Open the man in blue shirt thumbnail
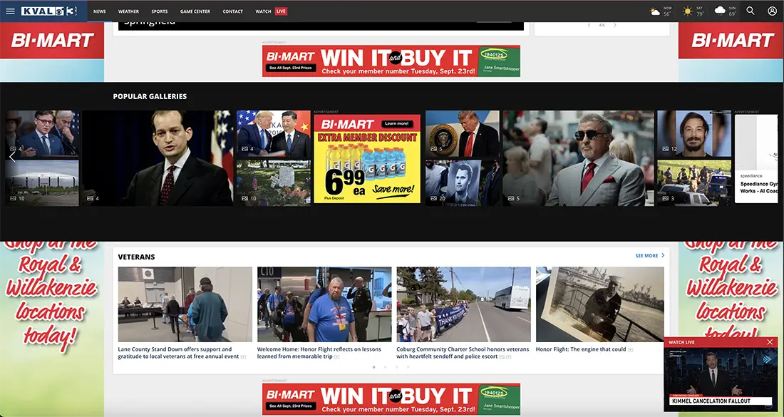The height and width of the screenshot is (417, 784). pos(324,304)
